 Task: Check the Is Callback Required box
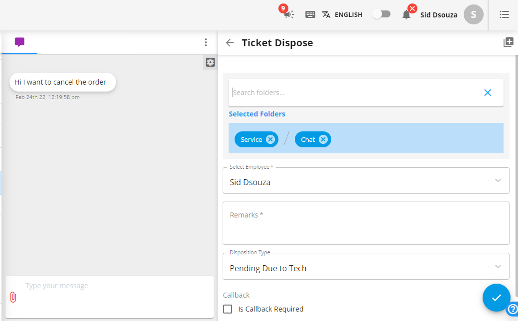tap(228, 309)
